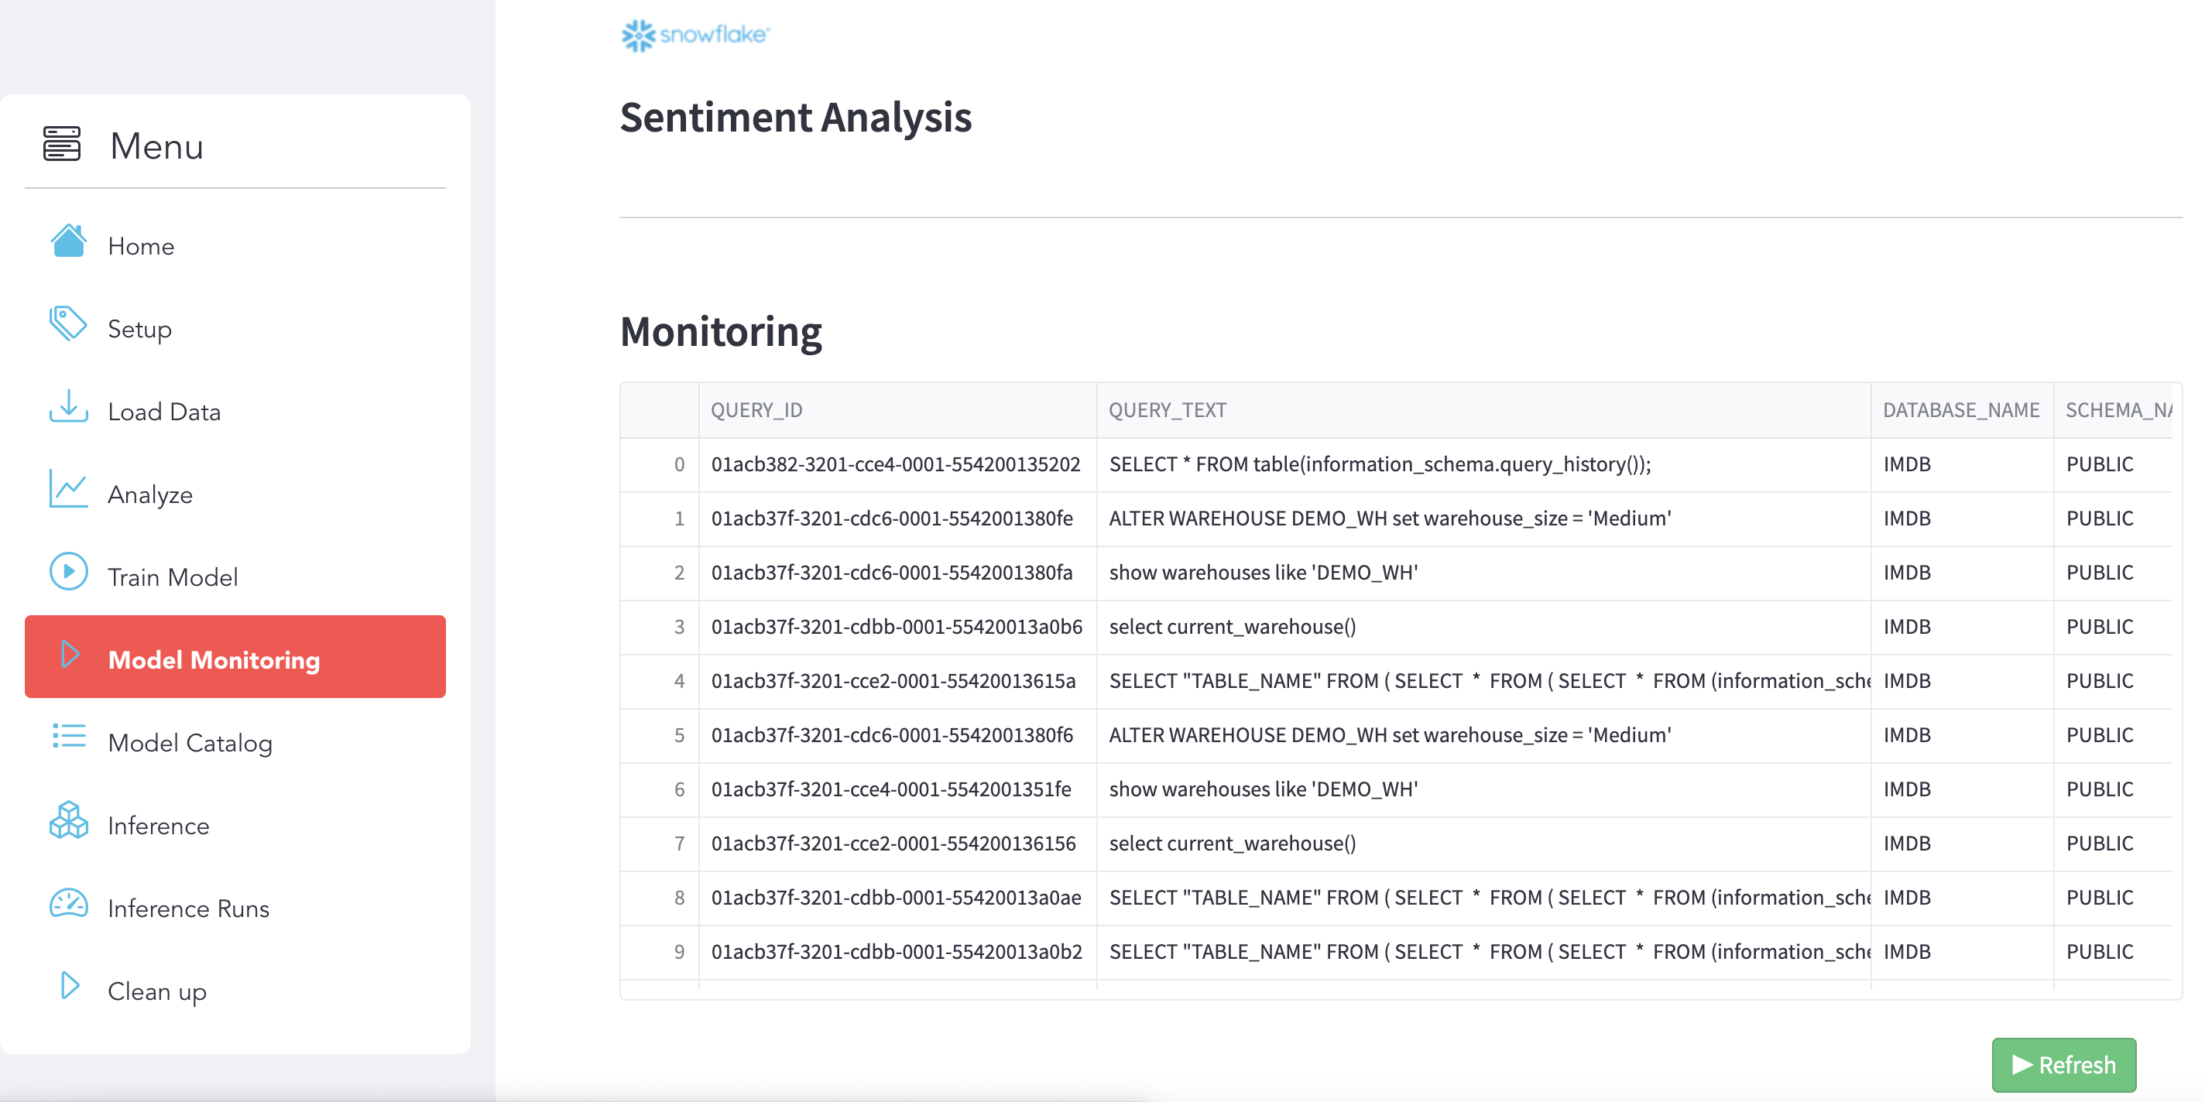The width and height of the screenshot is (2205, 1102).
Task: Click the QUERY_TEXT column header
Action: [x=1168, y=411]
